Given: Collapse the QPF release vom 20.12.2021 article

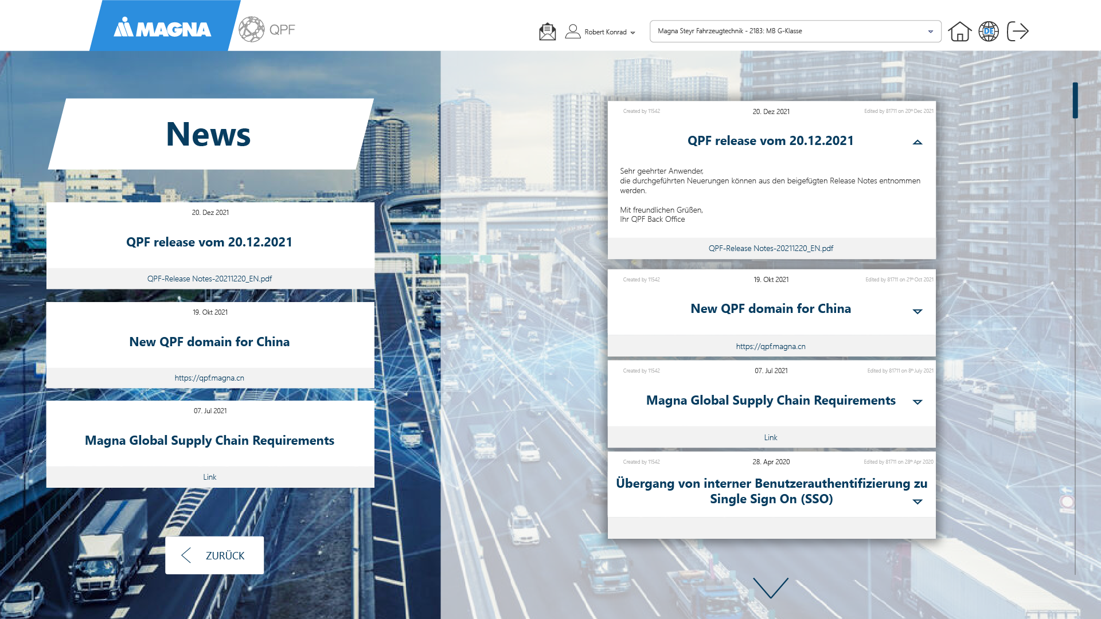Looking at the screenshot, I should tap(918, 142).
